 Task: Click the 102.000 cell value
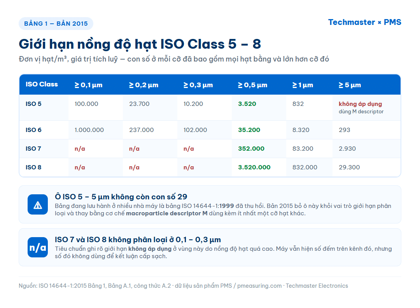pos(195,130)
